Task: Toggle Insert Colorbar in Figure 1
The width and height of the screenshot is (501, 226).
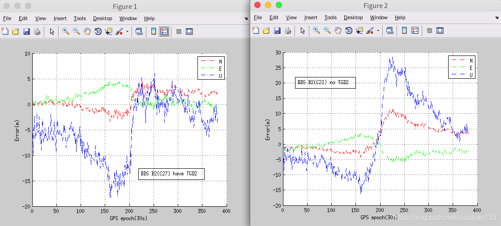Action: pos(154,31)
